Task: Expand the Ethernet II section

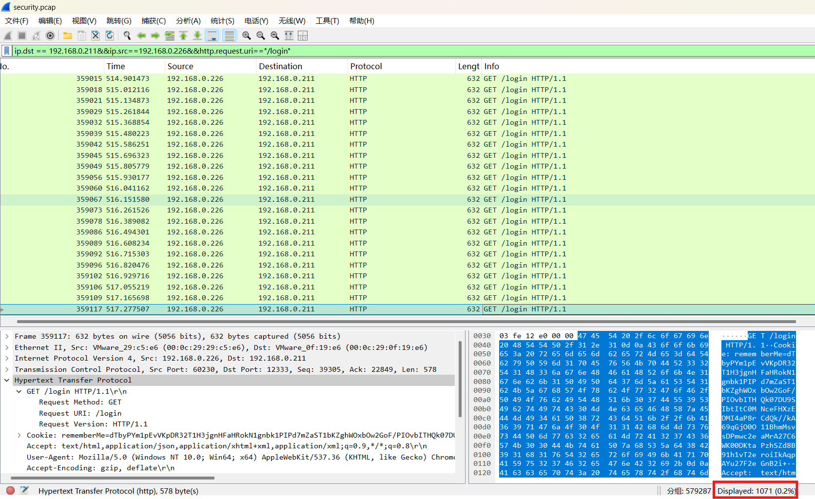Action: 7,347
